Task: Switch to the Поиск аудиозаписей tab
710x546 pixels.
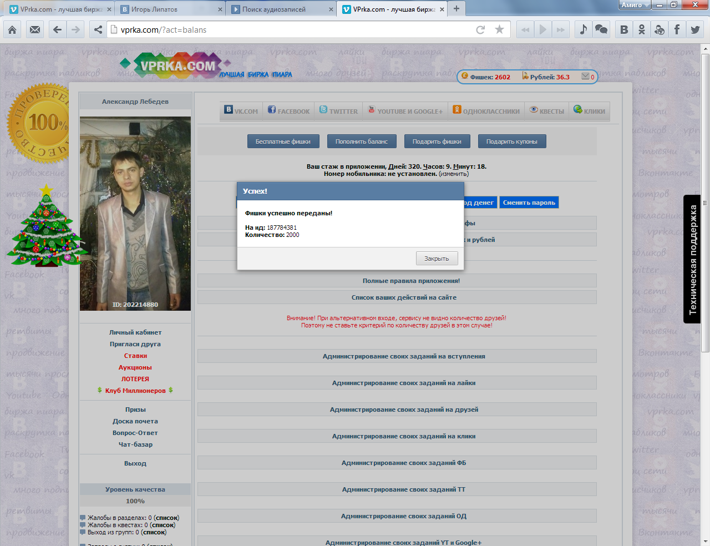Action: [x=282, y=9]
